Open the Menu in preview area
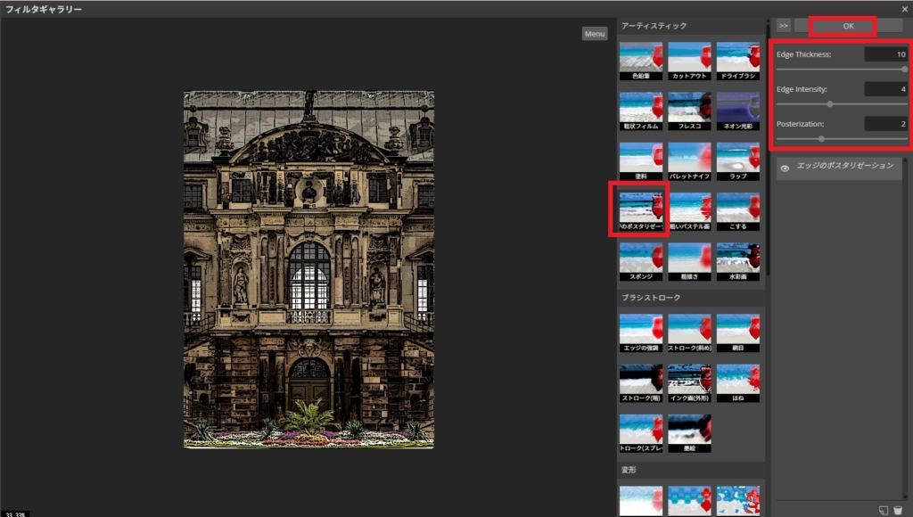This screenshot has width=913, height=517. point(594,34)
